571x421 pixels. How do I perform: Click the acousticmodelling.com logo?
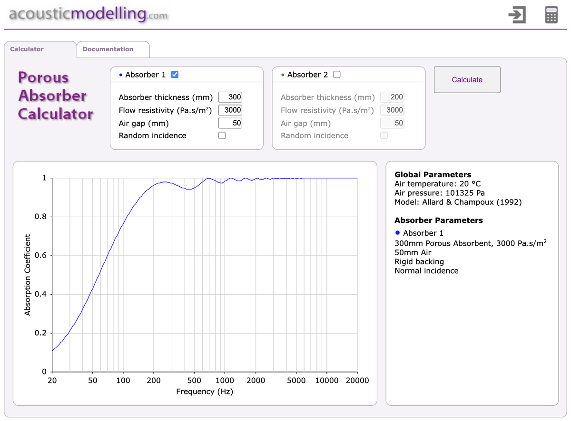[89, 14]
